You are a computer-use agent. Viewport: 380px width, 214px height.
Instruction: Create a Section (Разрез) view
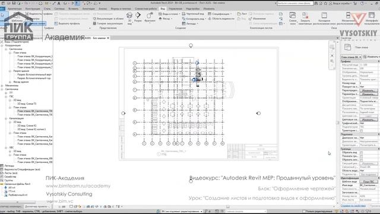click(138, 17)
